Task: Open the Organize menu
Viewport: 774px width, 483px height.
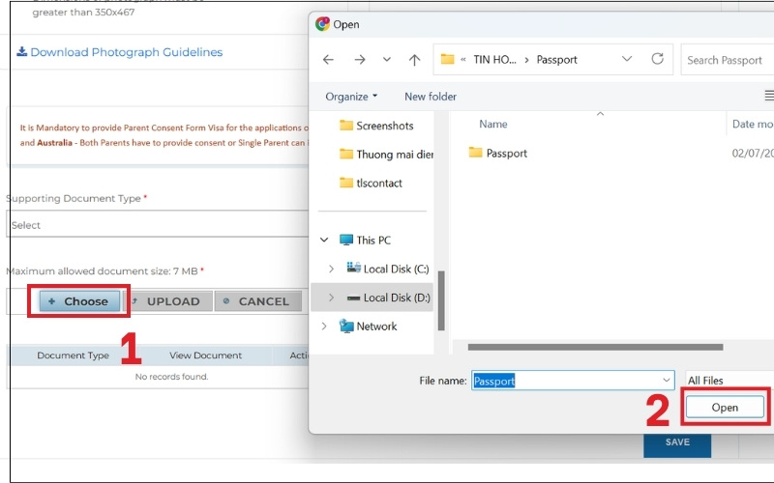Action: (351, 97)
